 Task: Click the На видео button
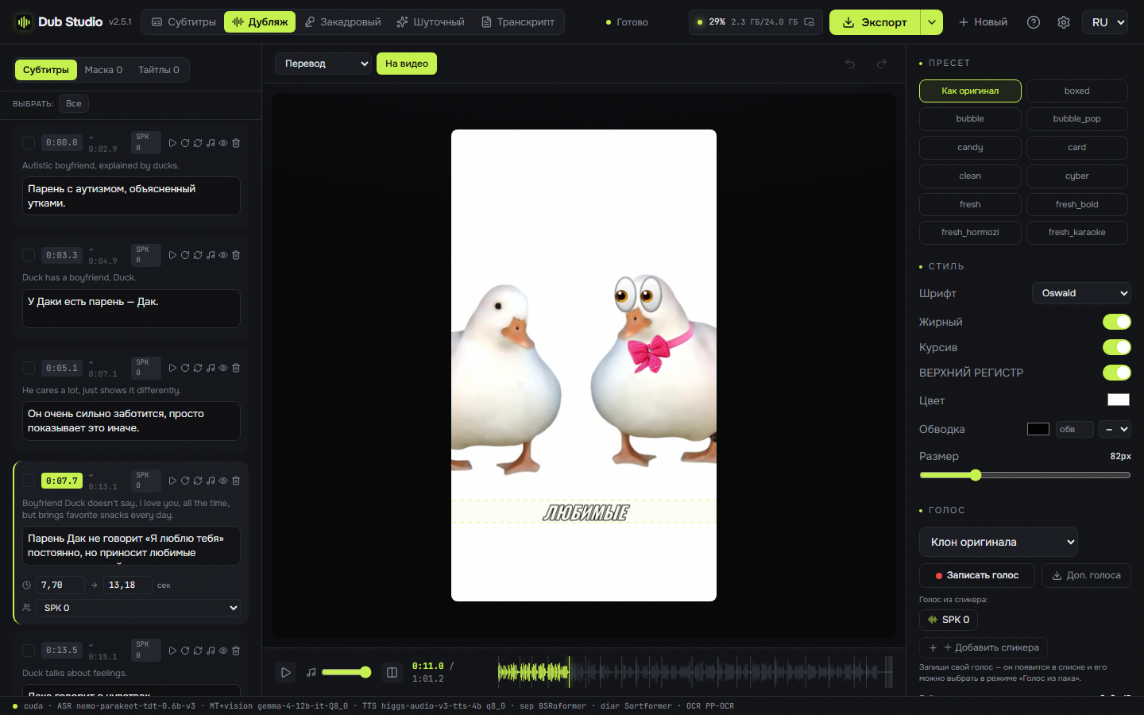407,64
